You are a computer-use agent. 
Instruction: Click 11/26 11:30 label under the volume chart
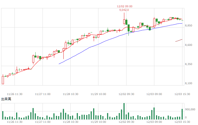point(15,122)
